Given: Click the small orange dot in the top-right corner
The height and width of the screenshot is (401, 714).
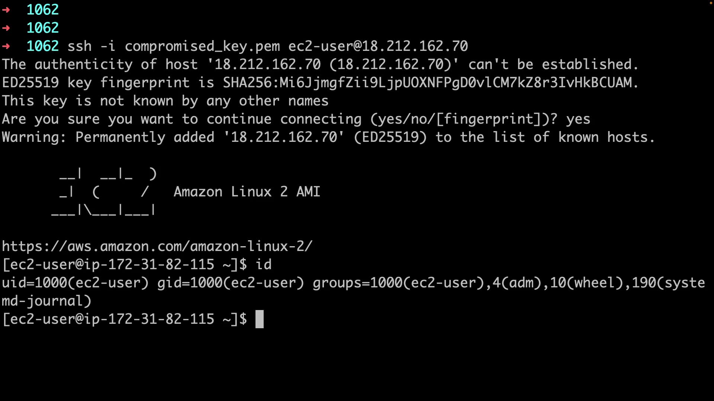Looking at the screenshot, I should [x=711, y=3].
